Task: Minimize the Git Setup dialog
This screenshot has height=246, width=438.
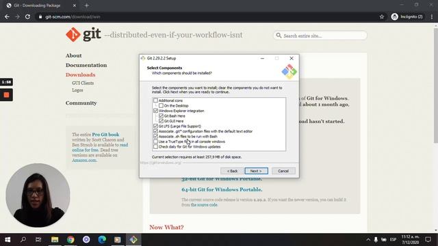Action: (x=262, y=58)
